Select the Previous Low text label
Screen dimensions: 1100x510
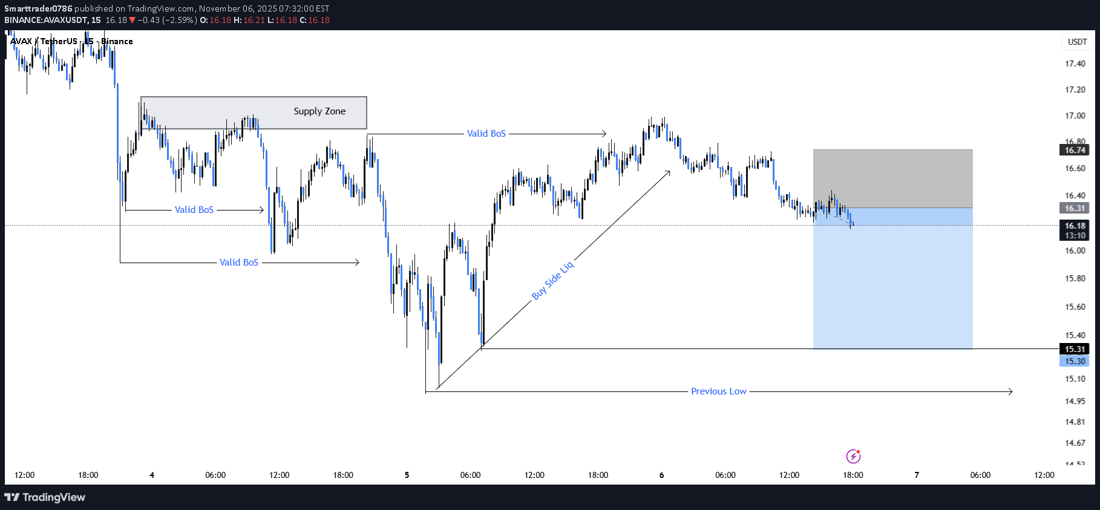[718, 391]
